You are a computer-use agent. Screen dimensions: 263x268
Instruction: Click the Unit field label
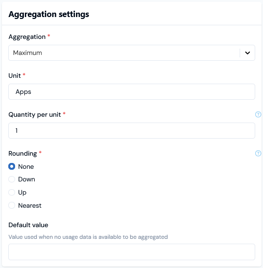15,75
